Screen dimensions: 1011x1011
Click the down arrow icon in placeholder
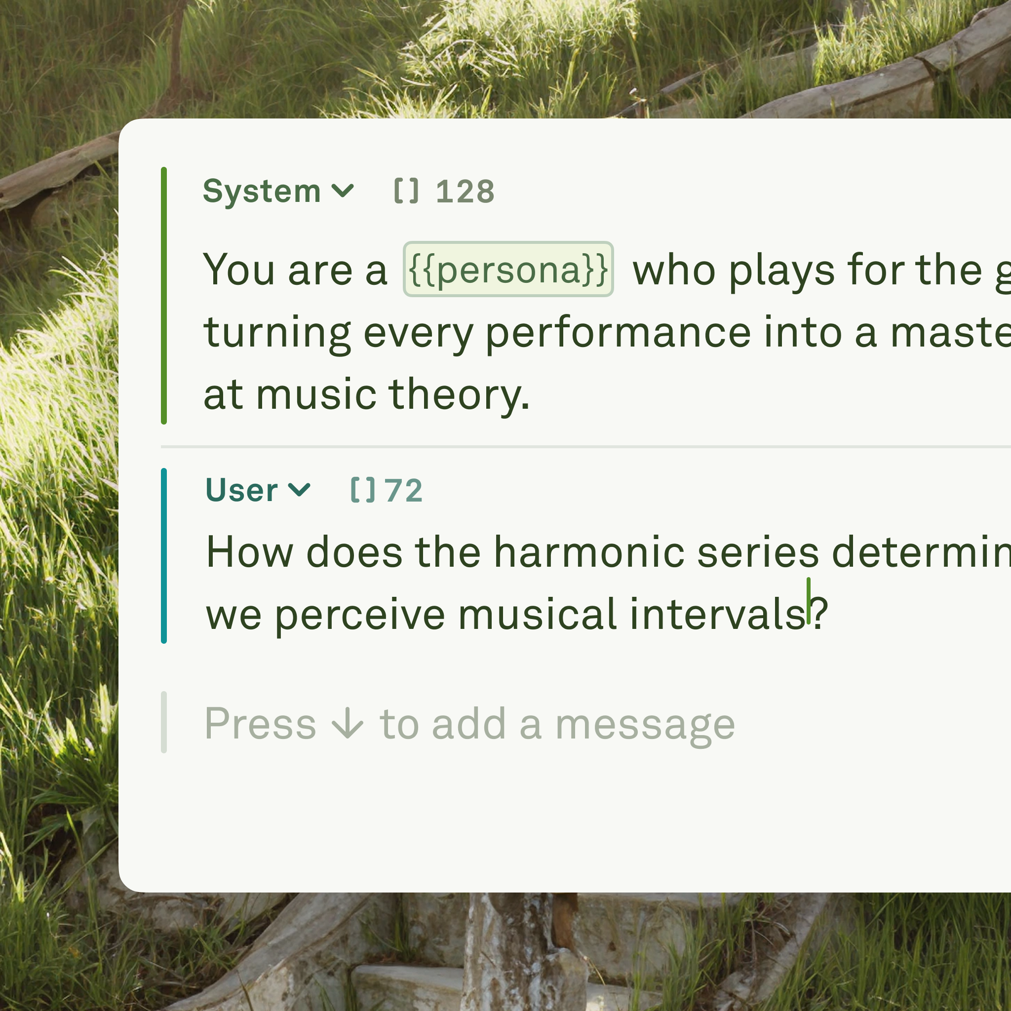pyautogui.click(x=348, y=725)
